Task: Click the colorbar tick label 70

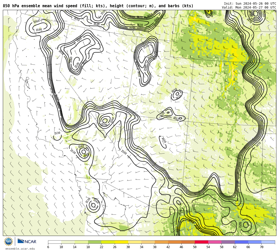Action: [x=261, y=247]
